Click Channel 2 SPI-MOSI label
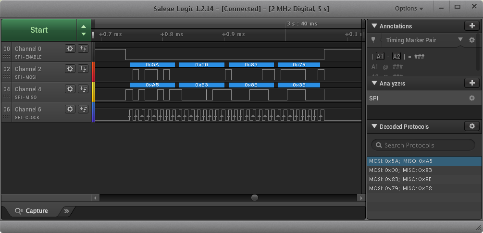The height and width of the screenshot is (233, 483). tap(26, 77)
